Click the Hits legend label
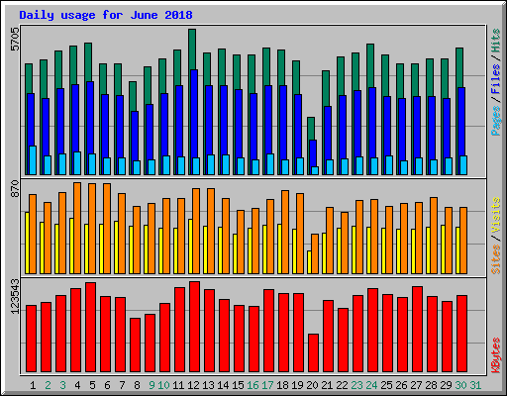Viewport: 507px width, 396px height. pyautogui.click(x=496, y=41)
